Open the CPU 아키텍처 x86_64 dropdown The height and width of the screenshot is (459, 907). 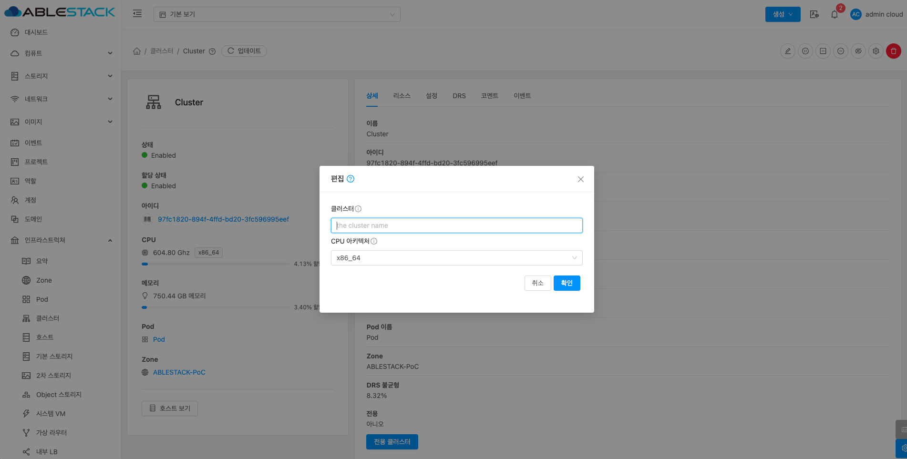point(456,258)
